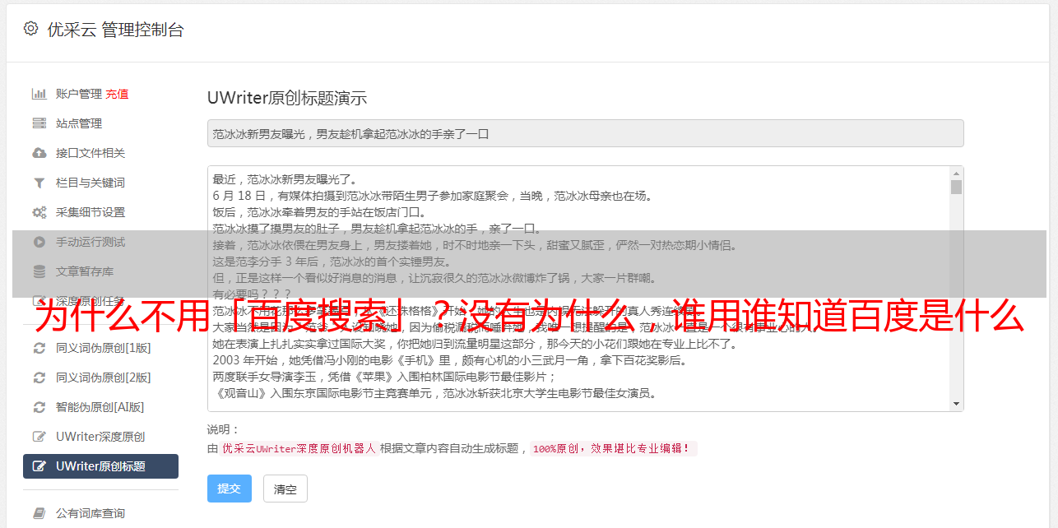Click the 公有词库查询 book icon
Screen dimensions: 1058x528
click(x=39, y=513)
